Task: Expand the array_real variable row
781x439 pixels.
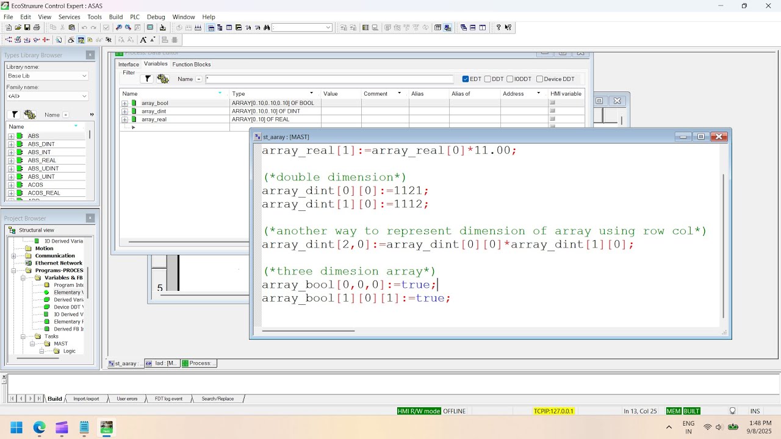Action: pyautogui.click(x=125, y=119)
